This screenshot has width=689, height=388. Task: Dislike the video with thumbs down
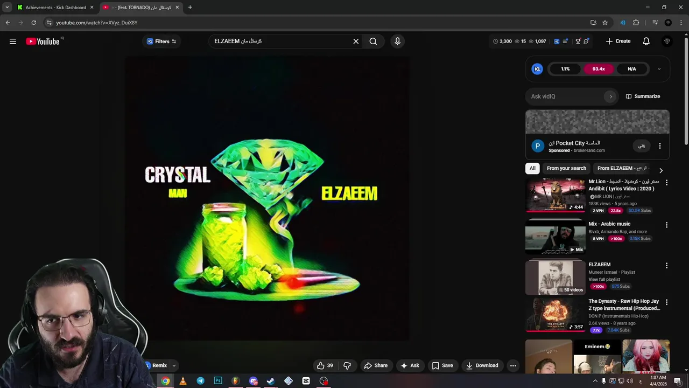pyautogui.click(x=347, y=365)
